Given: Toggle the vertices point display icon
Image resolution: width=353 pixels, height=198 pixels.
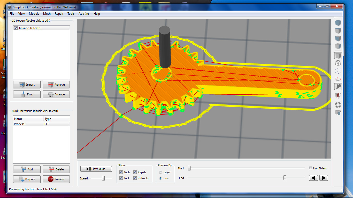Looking at the screenshot, I should pyautogui.click(x=338, y=70).
